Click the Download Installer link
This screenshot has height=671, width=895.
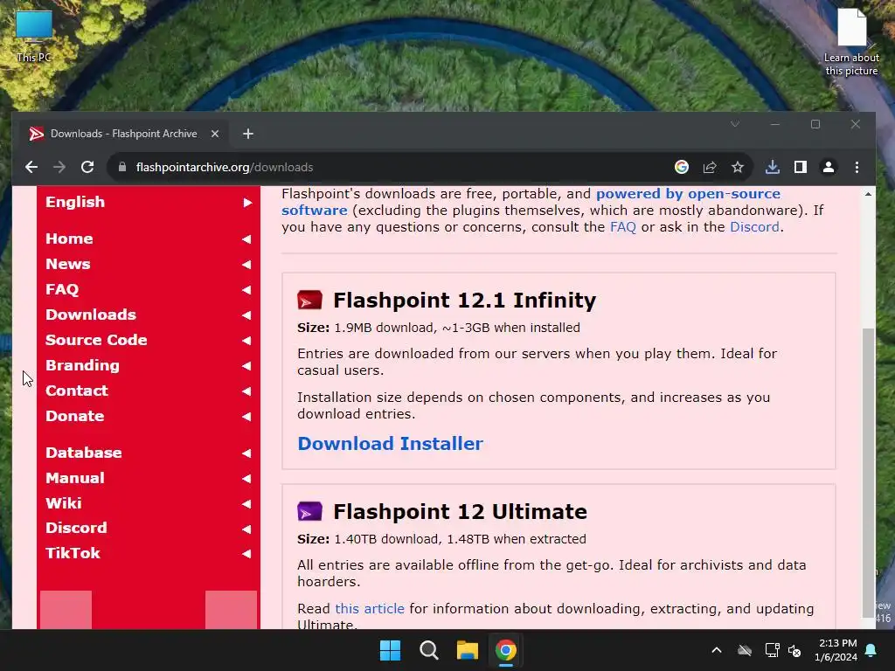(x=391, y=444)
